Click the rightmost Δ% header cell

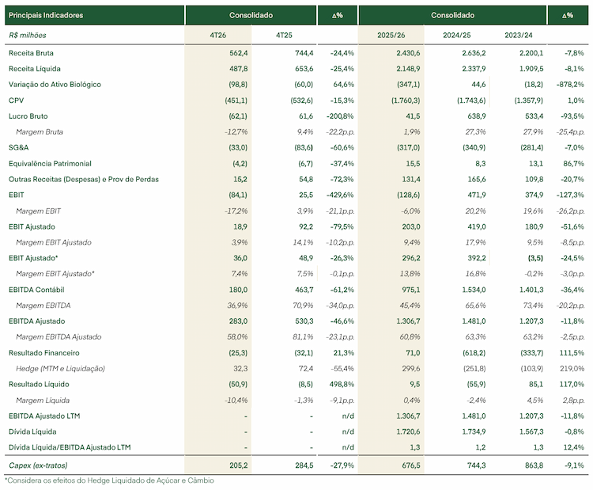tap(568, 15)
